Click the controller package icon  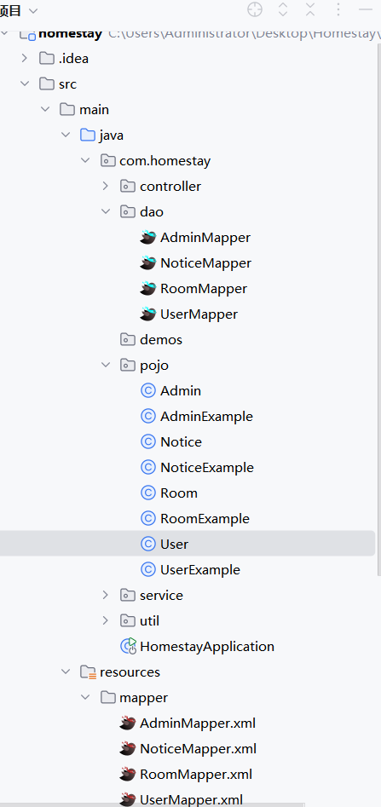(128, 186)
